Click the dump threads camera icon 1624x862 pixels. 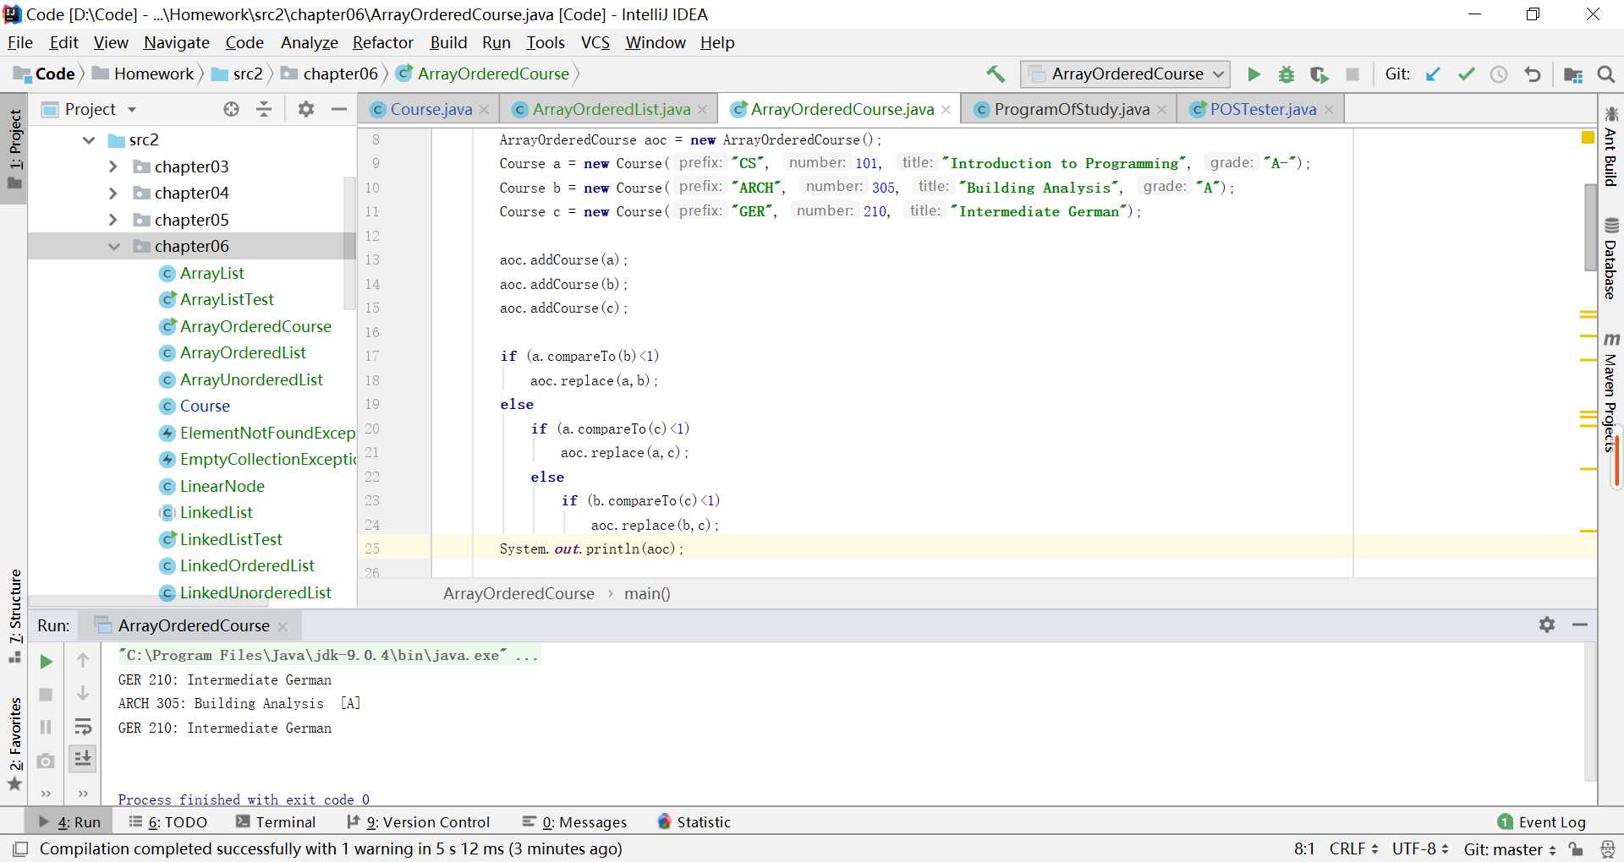tap(47, 761)
